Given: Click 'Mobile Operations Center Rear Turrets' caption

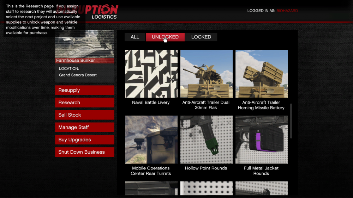Looking at the screenshot, I should click(x=151, y=171).
